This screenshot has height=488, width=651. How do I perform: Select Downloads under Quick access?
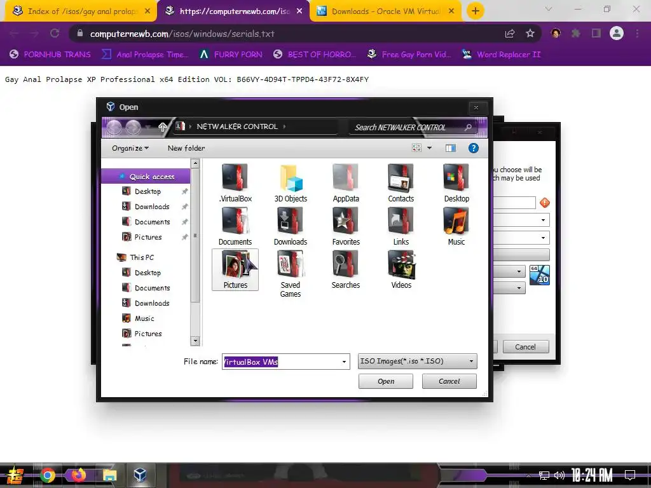[151, 207]
